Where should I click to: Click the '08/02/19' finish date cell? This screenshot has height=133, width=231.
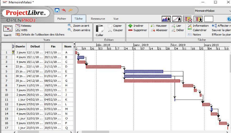(x=53, y=81)
